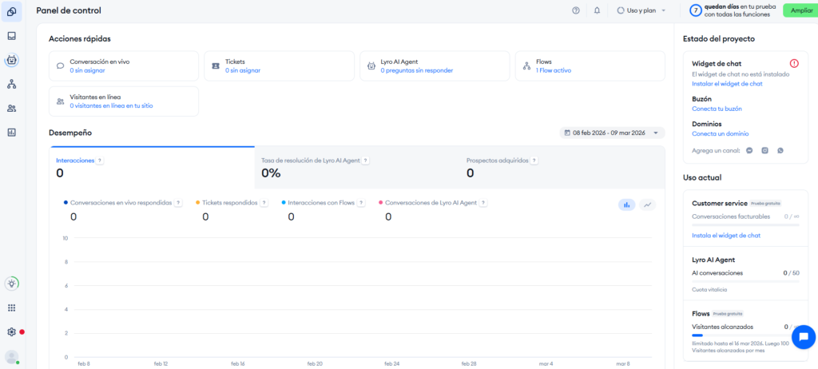Click the Instagram channel icon
The width and height of the screenshot is (818, 369).
(x=764, y=150)
